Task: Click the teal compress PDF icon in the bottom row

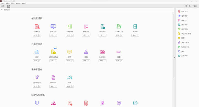Action: [x=135, y=103]
